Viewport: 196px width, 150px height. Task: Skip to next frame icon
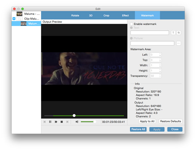(x=67, y=122)
